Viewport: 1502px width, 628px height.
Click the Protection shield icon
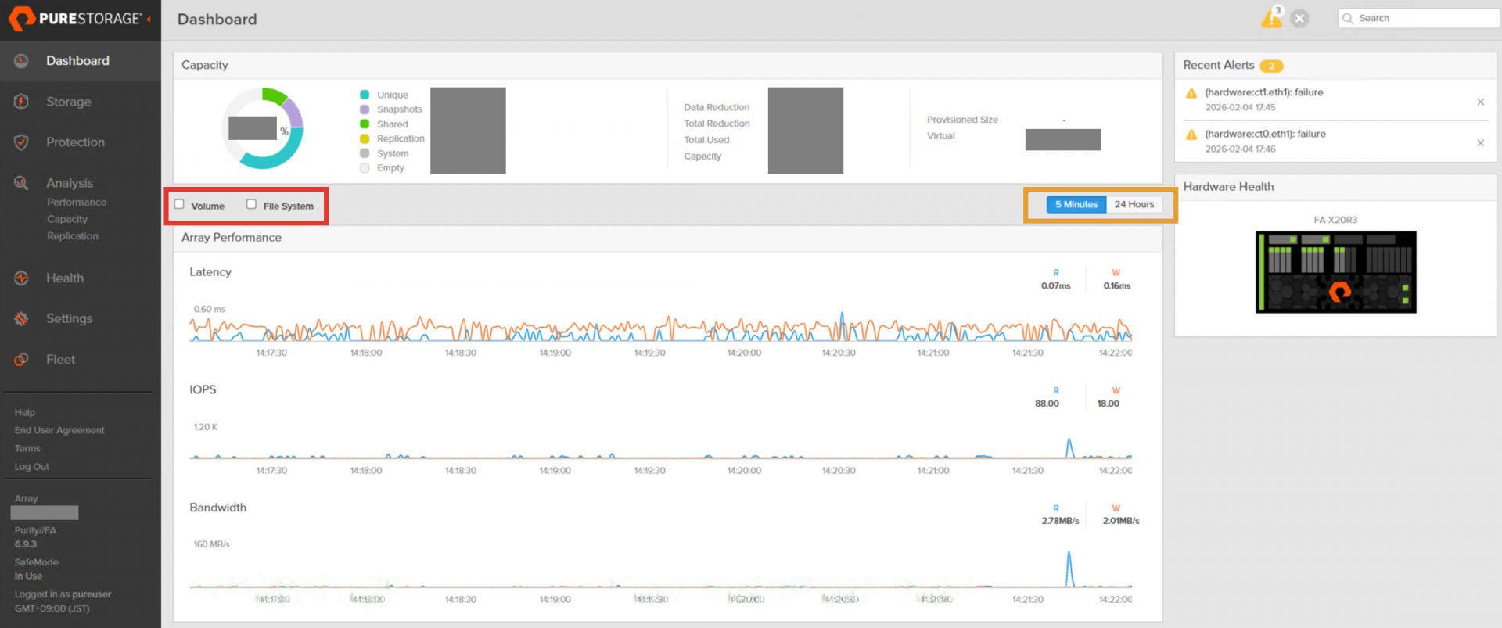click(21, 142)
